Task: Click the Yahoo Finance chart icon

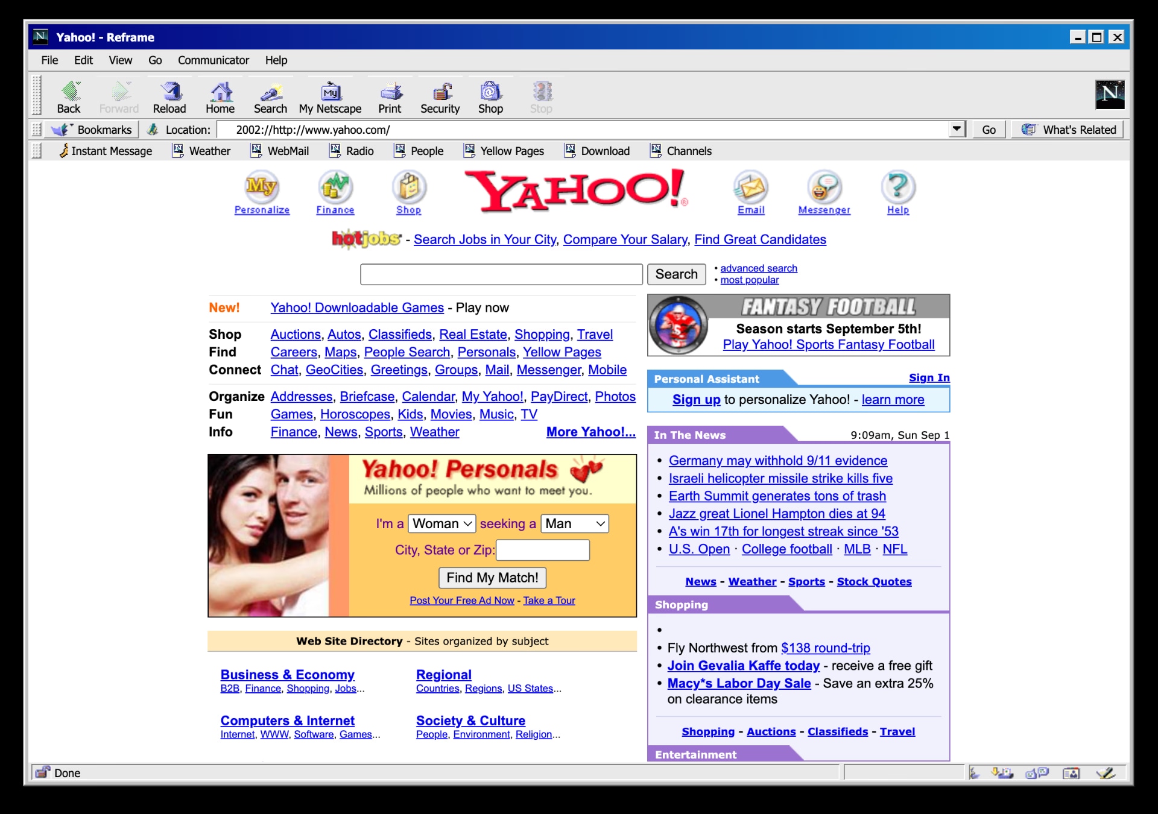Action: point(335,186)
